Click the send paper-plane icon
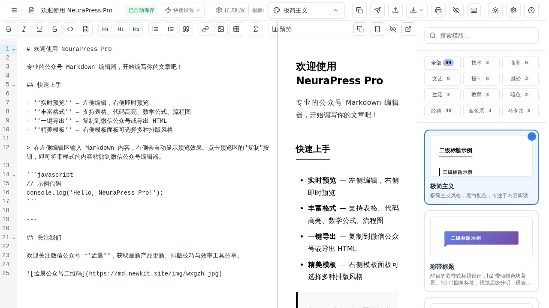The image size is (549, 308). tap(377, 10)
